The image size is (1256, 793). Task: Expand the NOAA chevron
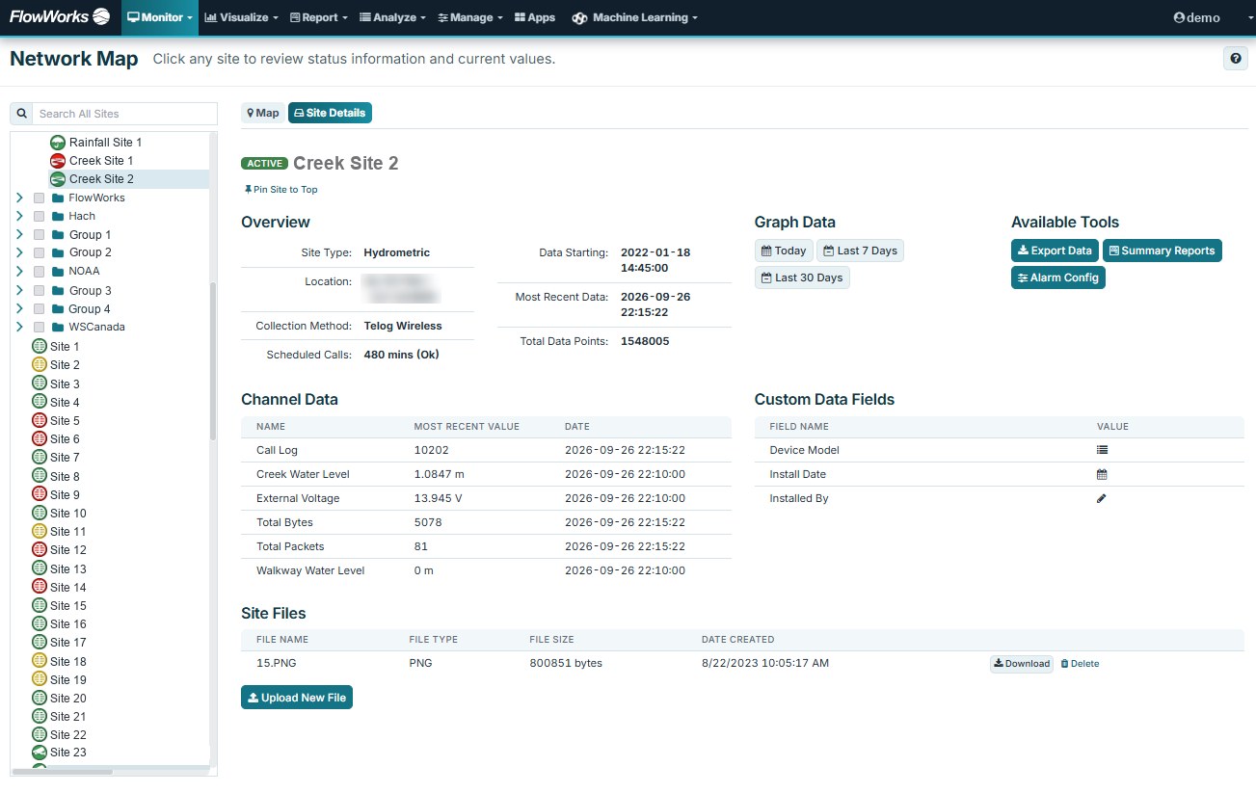(x=19, y=271)
